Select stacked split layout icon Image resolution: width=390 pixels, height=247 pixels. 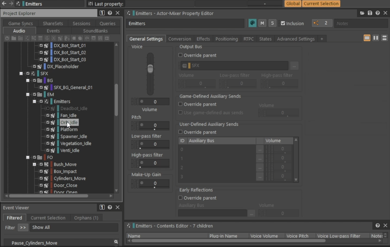point(384,38)
